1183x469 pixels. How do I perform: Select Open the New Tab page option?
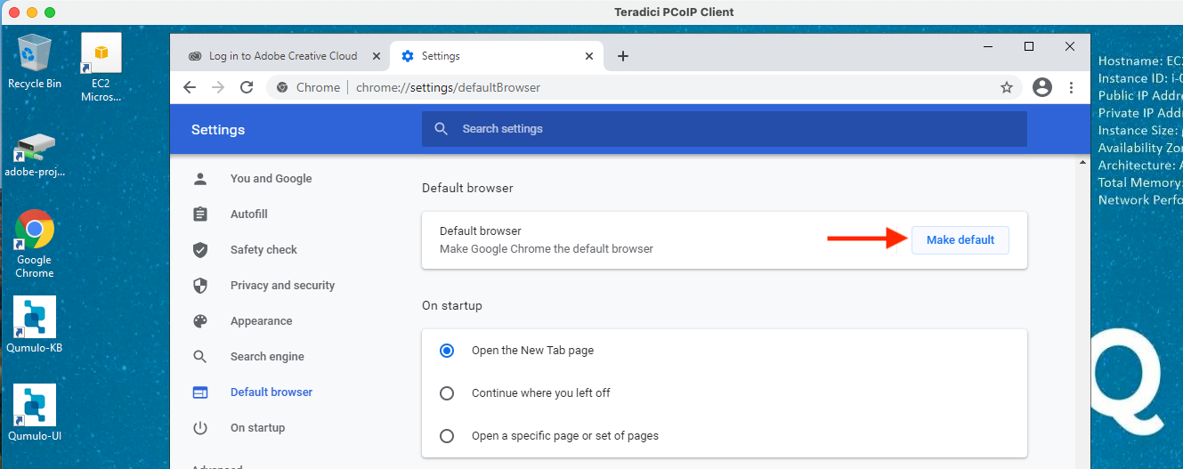pyautogui.click(x=447, y=351)
